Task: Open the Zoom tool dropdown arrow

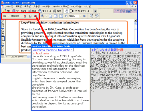Action: (x=47, y=16)
